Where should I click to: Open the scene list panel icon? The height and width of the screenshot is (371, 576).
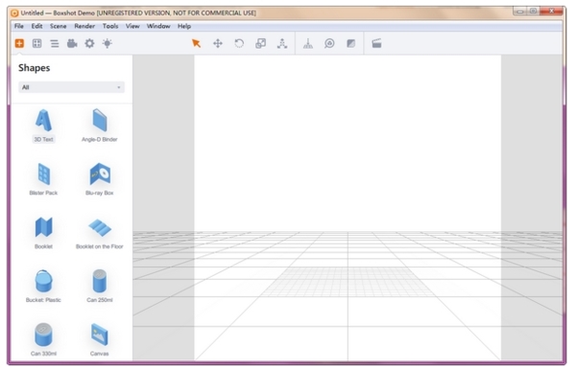(x=55, y=44)
